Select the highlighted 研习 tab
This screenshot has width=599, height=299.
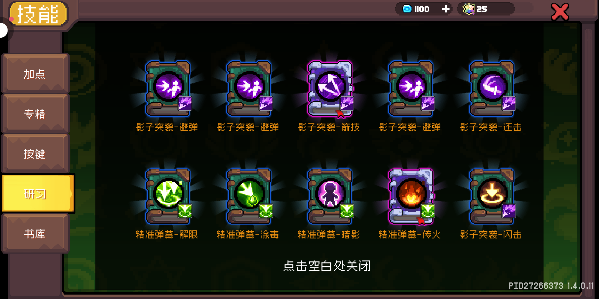click(38, 194)
